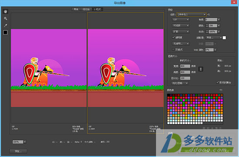Toggle the clip to stage checkbox

[x=218, y=82]
